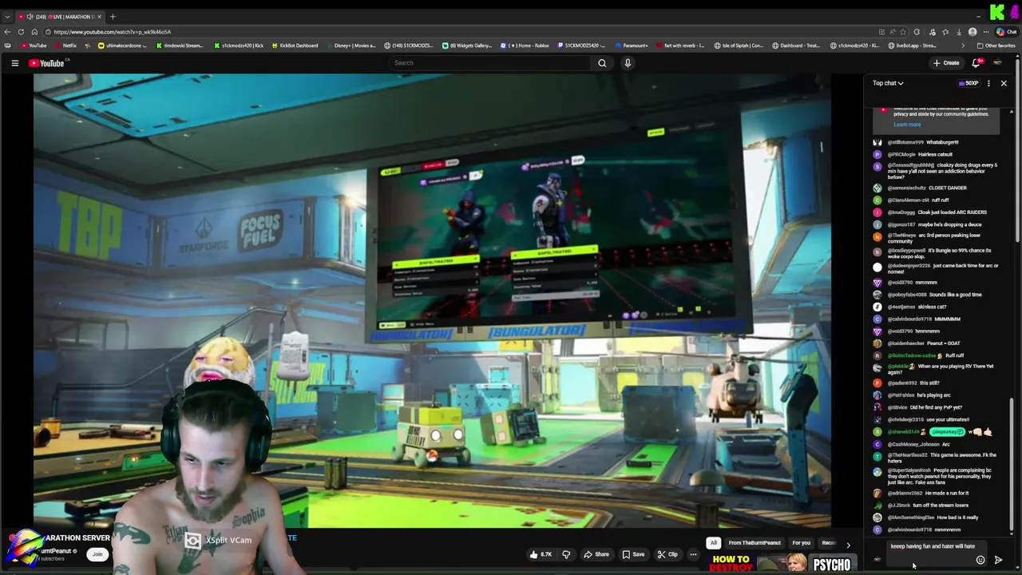Expand the Top chat mode dropdown

click(x=888, y=83)
